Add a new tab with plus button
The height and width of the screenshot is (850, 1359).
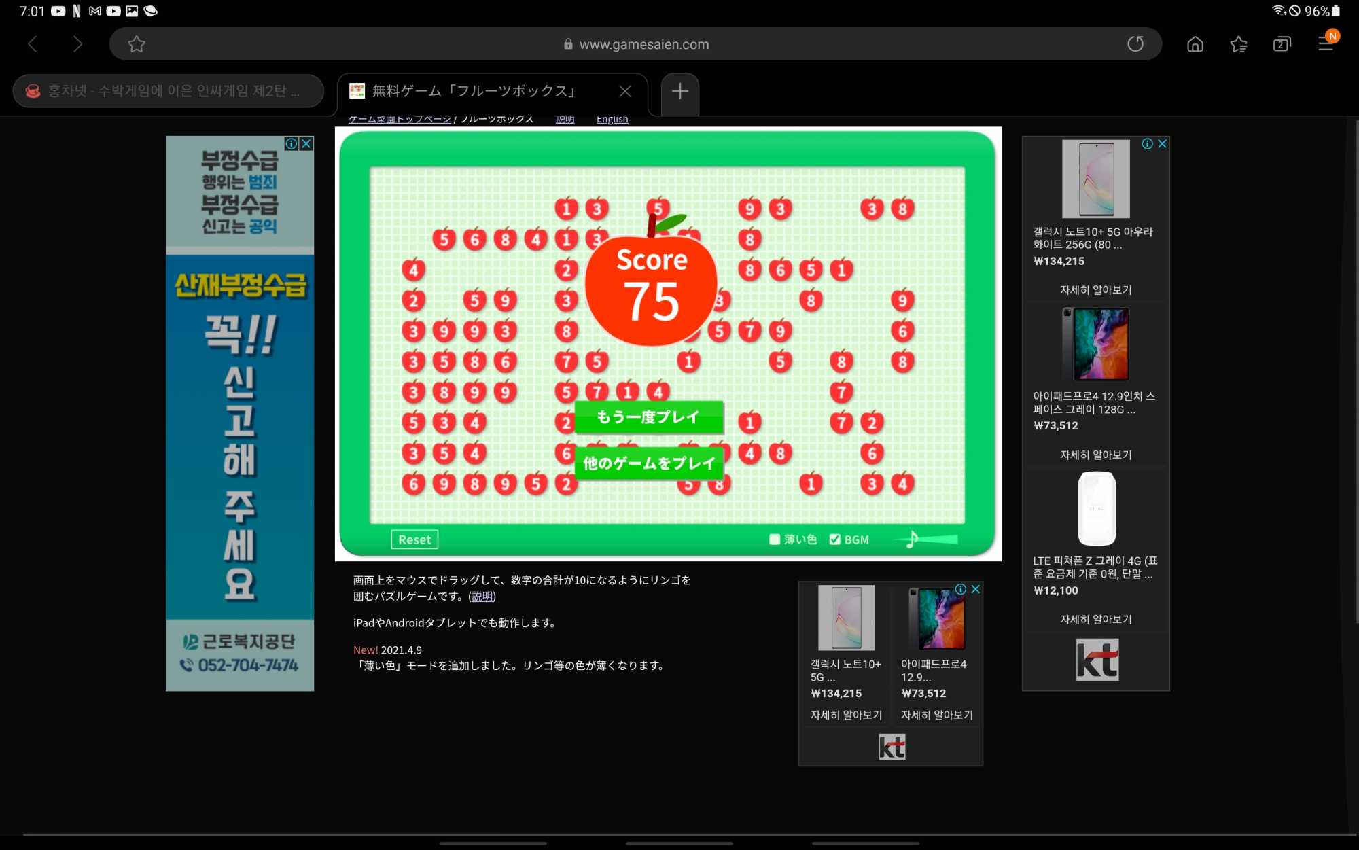click(679, 91)
